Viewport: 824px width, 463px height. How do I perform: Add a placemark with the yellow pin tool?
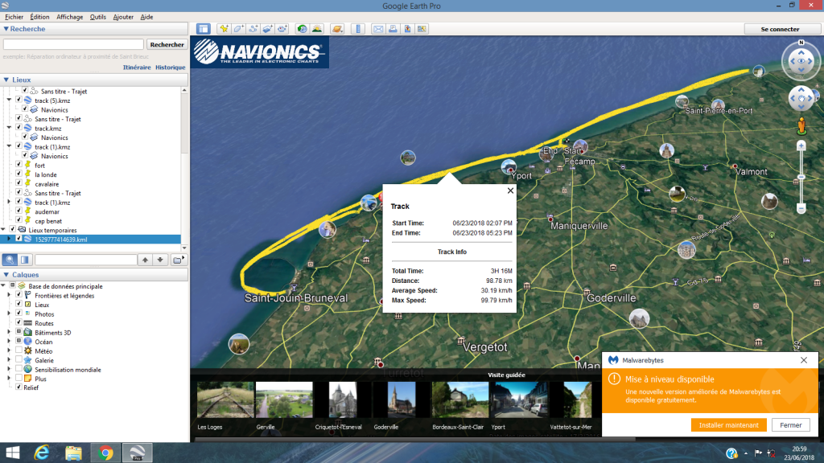tap(224, 29)
